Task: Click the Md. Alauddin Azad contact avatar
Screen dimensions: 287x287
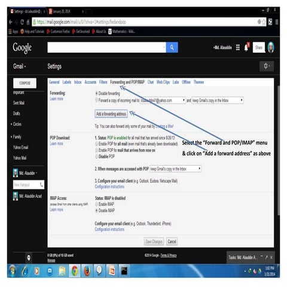Action: pos(16,196)
